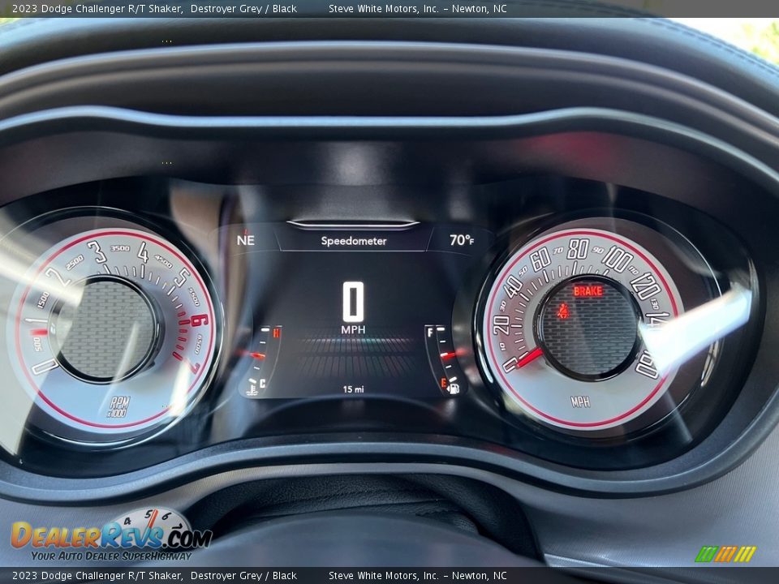This screenshot has height=584, width=779.
Task: Click the H hot mark on temperature gauge
Action: tap(276, 333)
